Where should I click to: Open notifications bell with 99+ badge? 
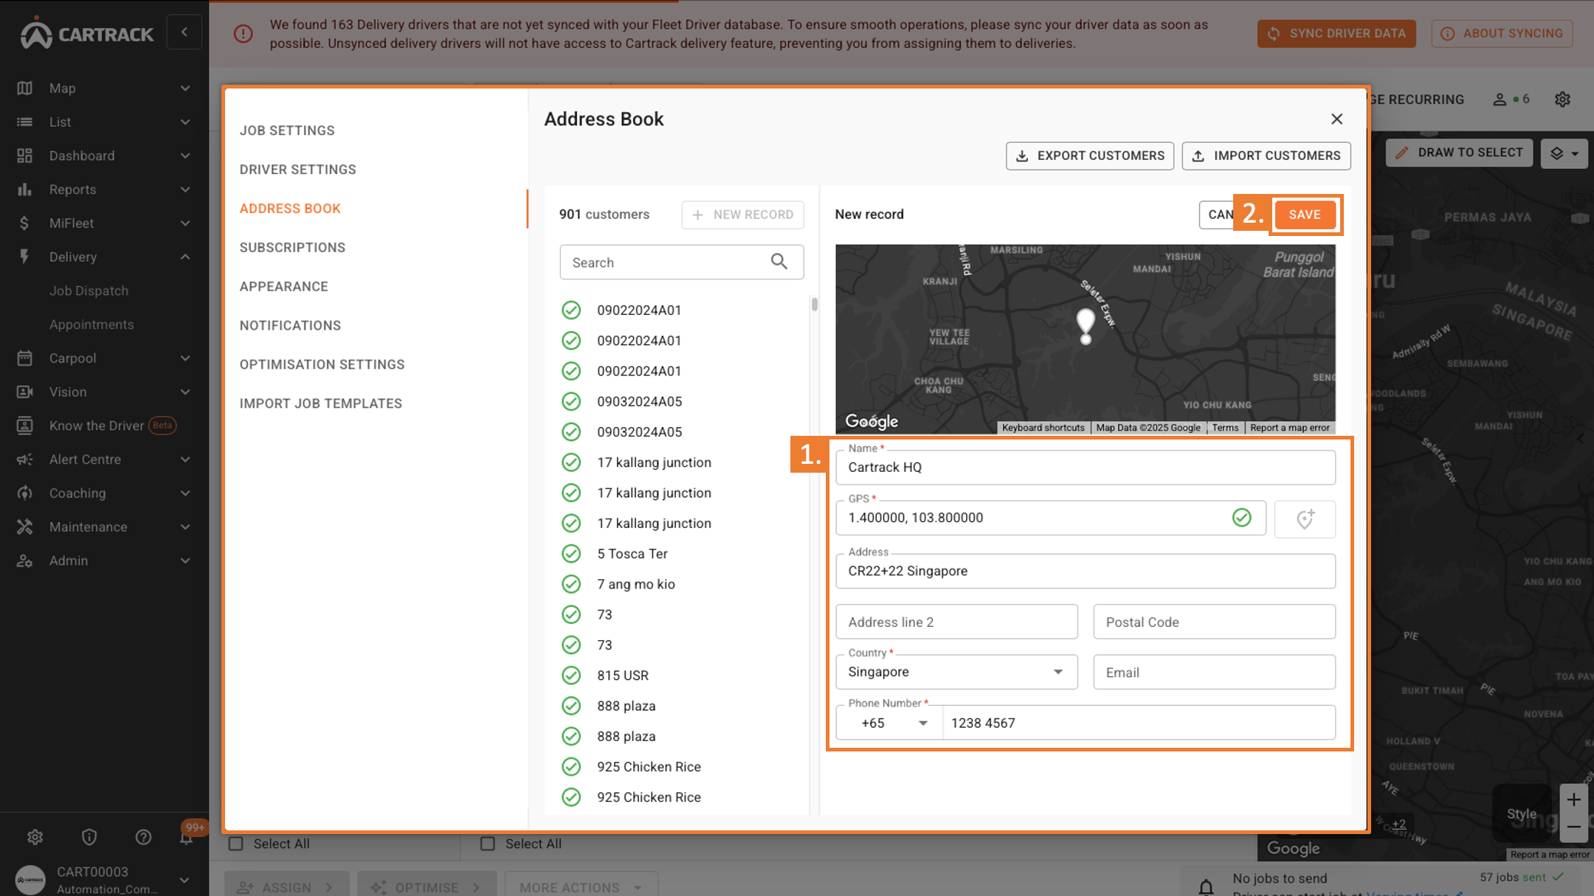187,837
